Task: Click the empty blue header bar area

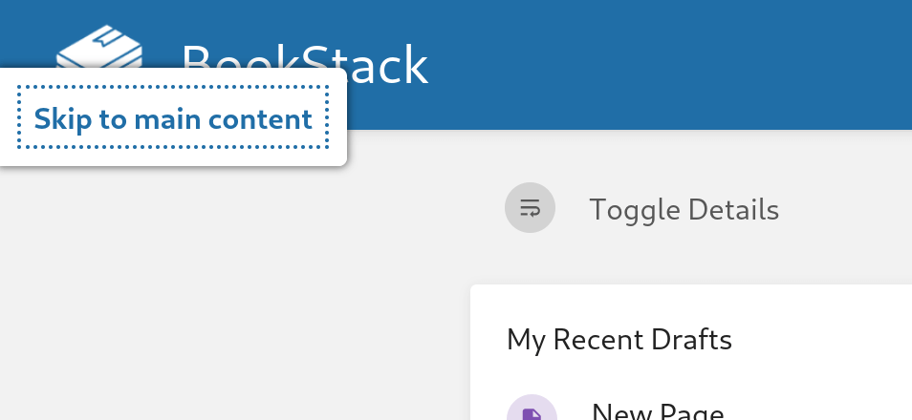Action: click(x=669, y=64)
